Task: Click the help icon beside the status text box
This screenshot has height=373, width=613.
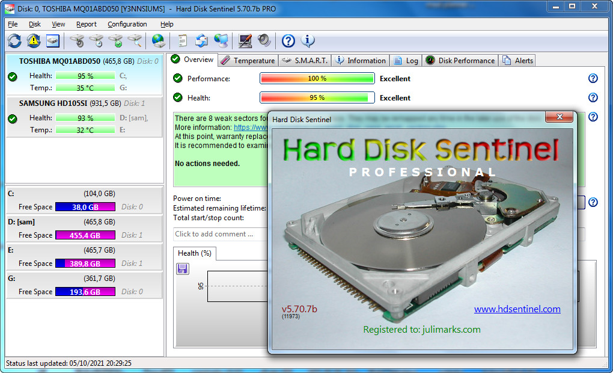Action: tap(593, 117)
